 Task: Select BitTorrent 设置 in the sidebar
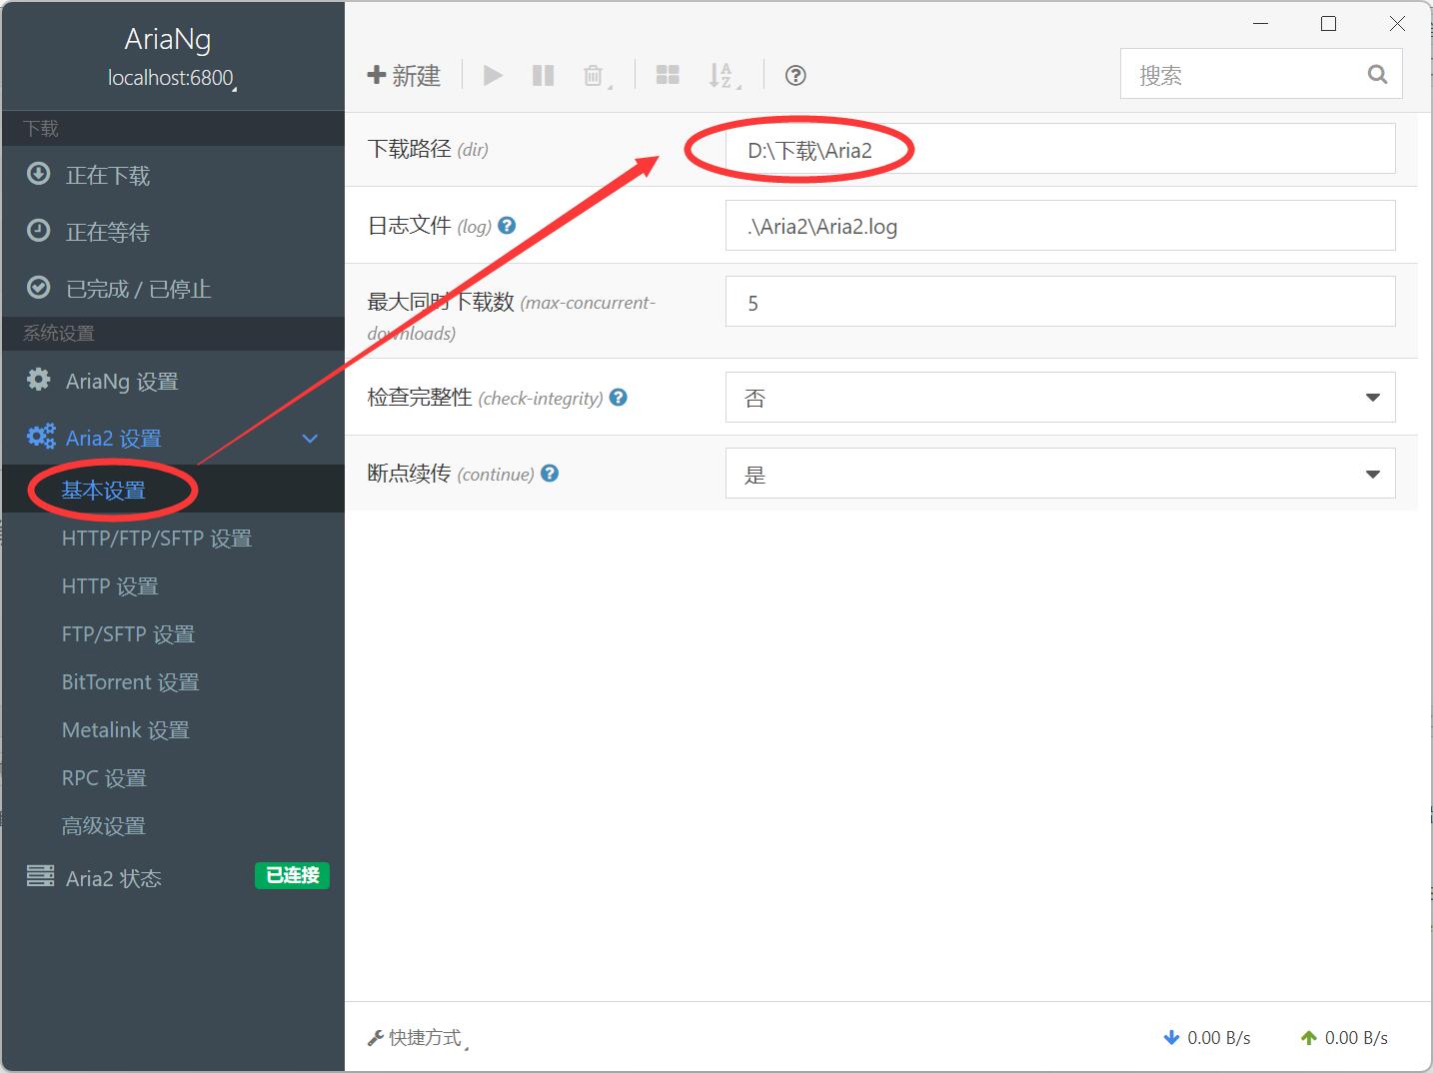[x=130, y=682]
